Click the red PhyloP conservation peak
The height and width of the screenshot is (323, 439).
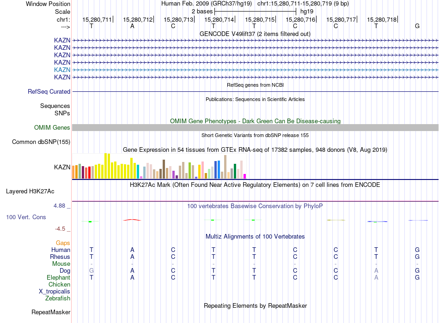[132, 220]
